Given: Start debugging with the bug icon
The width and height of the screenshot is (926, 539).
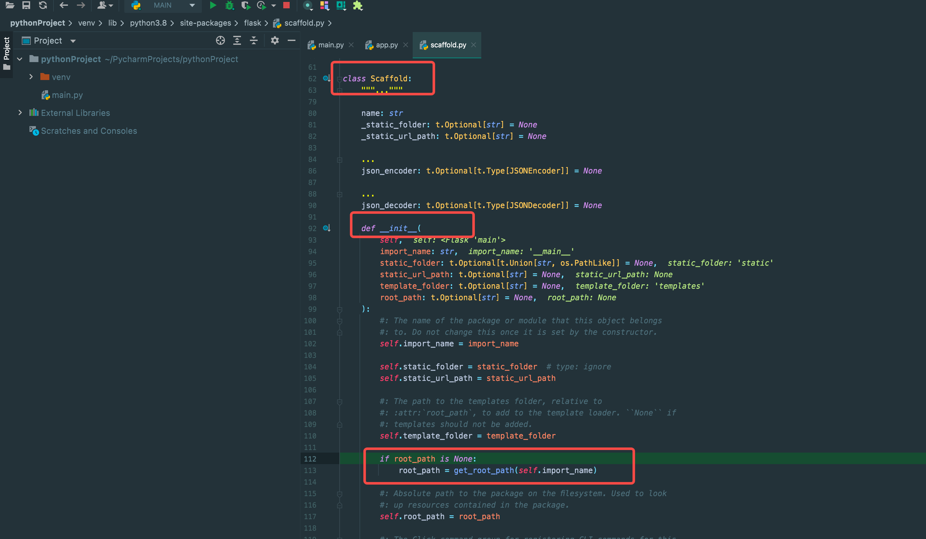Looking at the screenshot, I should click(x=230, y=5).
